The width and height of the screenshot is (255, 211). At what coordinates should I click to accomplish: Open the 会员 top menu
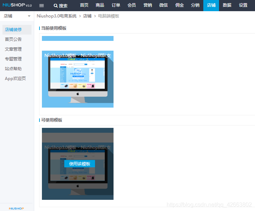coord(132,5)
